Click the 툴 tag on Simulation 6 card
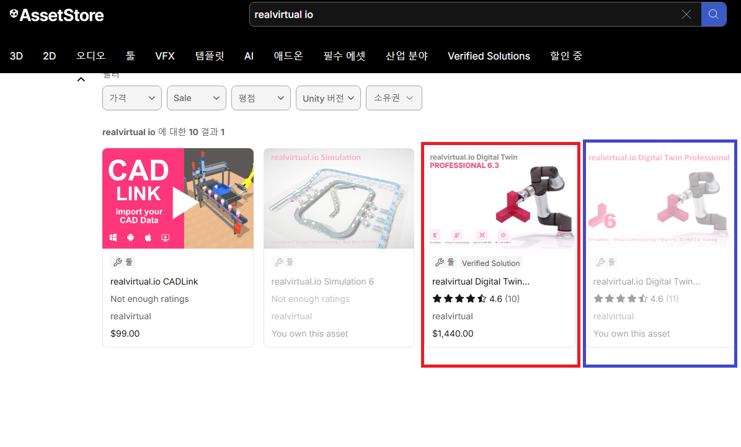Screen dimensions: 741x447 click(x=284, y=262)
